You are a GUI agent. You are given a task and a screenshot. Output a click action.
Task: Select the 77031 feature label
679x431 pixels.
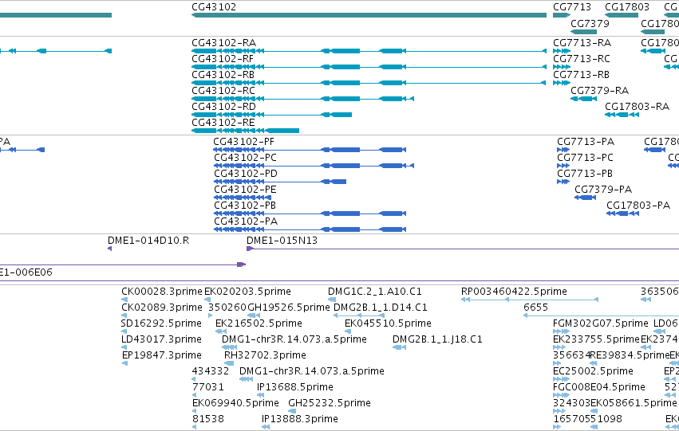coord(208,388)
